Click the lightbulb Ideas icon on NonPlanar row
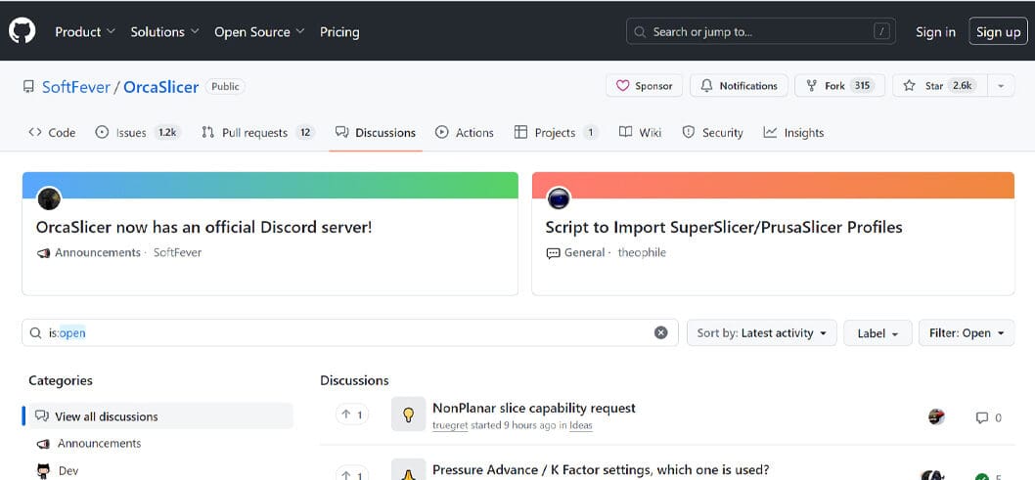1035x480 pixels. 409,415
